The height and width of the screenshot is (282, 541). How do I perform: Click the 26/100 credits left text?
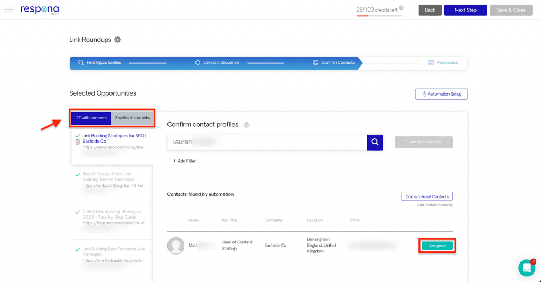(x=377, y=10)
